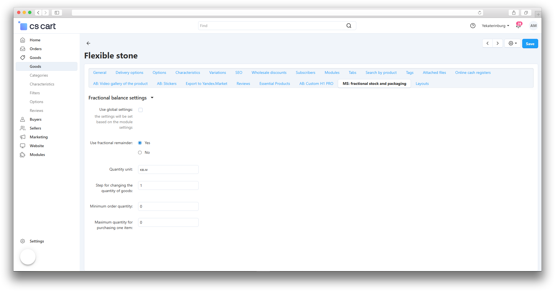Reload page in browser toolbar
Image resolution: width=555 pixels, height=291 pixels.
[x=479, y=13]
